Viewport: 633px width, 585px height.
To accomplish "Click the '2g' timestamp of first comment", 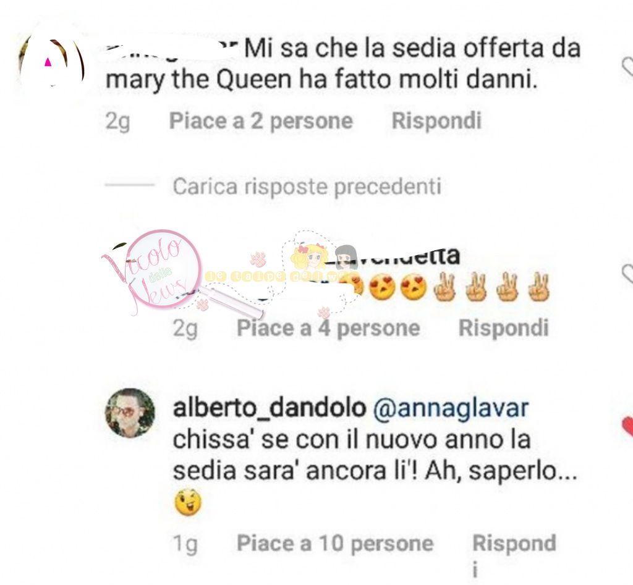I will tap(117, 122).
